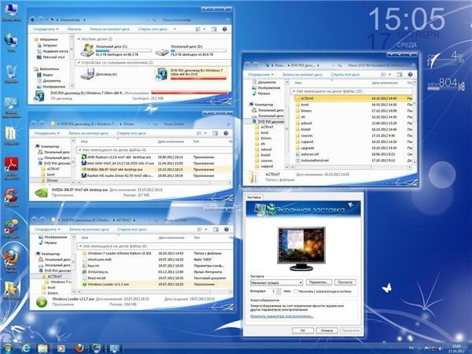Click the screensaver monitor preview
472x354 pixels.
pyautogui.click(x=301, y=248)
